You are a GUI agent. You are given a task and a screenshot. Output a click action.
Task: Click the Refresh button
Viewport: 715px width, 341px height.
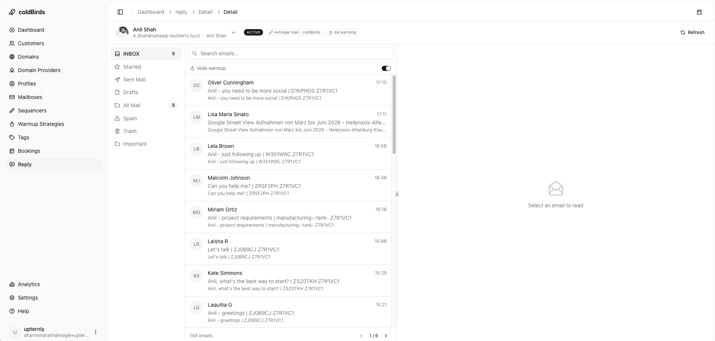coord(693,32)
